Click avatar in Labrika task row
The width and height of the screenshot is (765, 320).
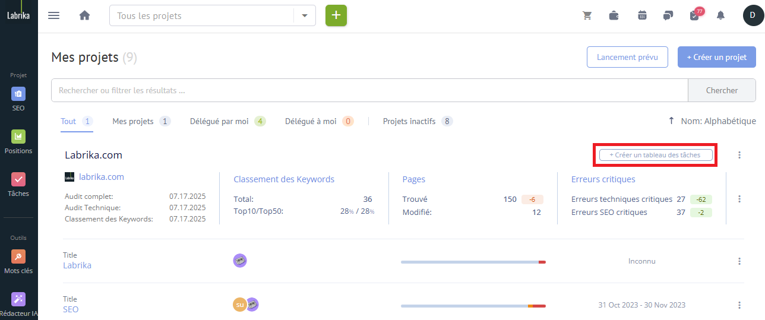click(x=240, y=261)
